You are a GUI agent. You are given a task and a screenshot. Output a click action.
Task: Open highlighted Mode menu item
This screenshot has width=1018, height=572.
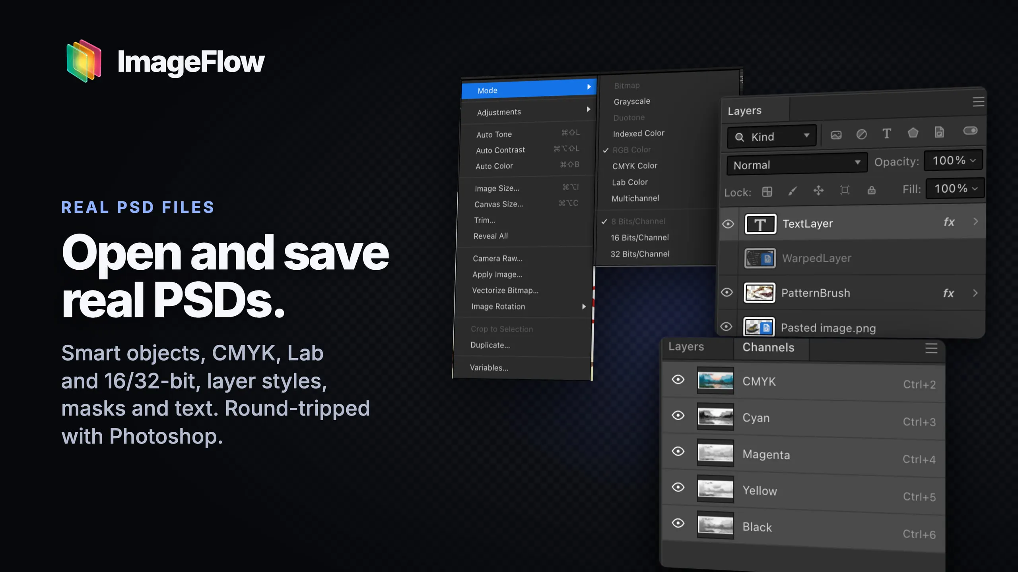tap(529, 89)
